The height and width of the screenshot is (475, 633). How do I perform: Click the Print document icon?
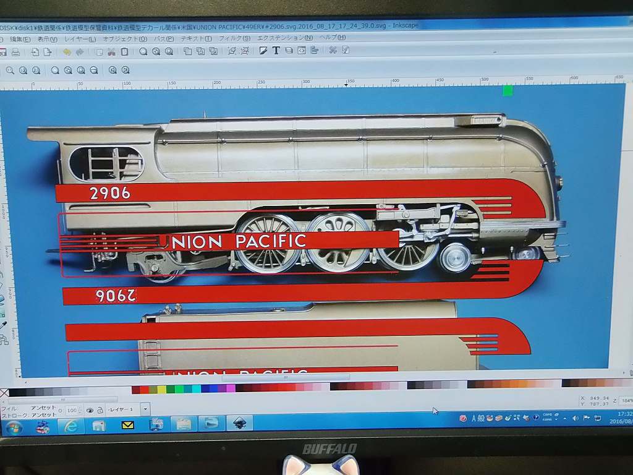tap(15, 52)
